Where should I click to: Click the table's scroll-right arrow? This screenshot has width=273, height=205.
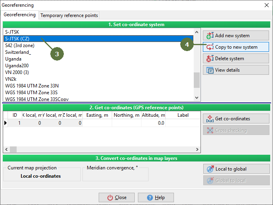point(197,149)
